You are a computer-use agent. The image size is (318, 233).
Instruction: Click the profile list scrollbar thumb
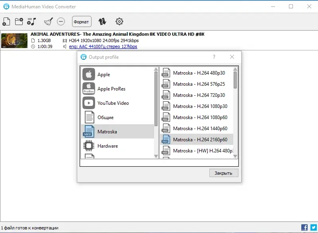point(235,80)
